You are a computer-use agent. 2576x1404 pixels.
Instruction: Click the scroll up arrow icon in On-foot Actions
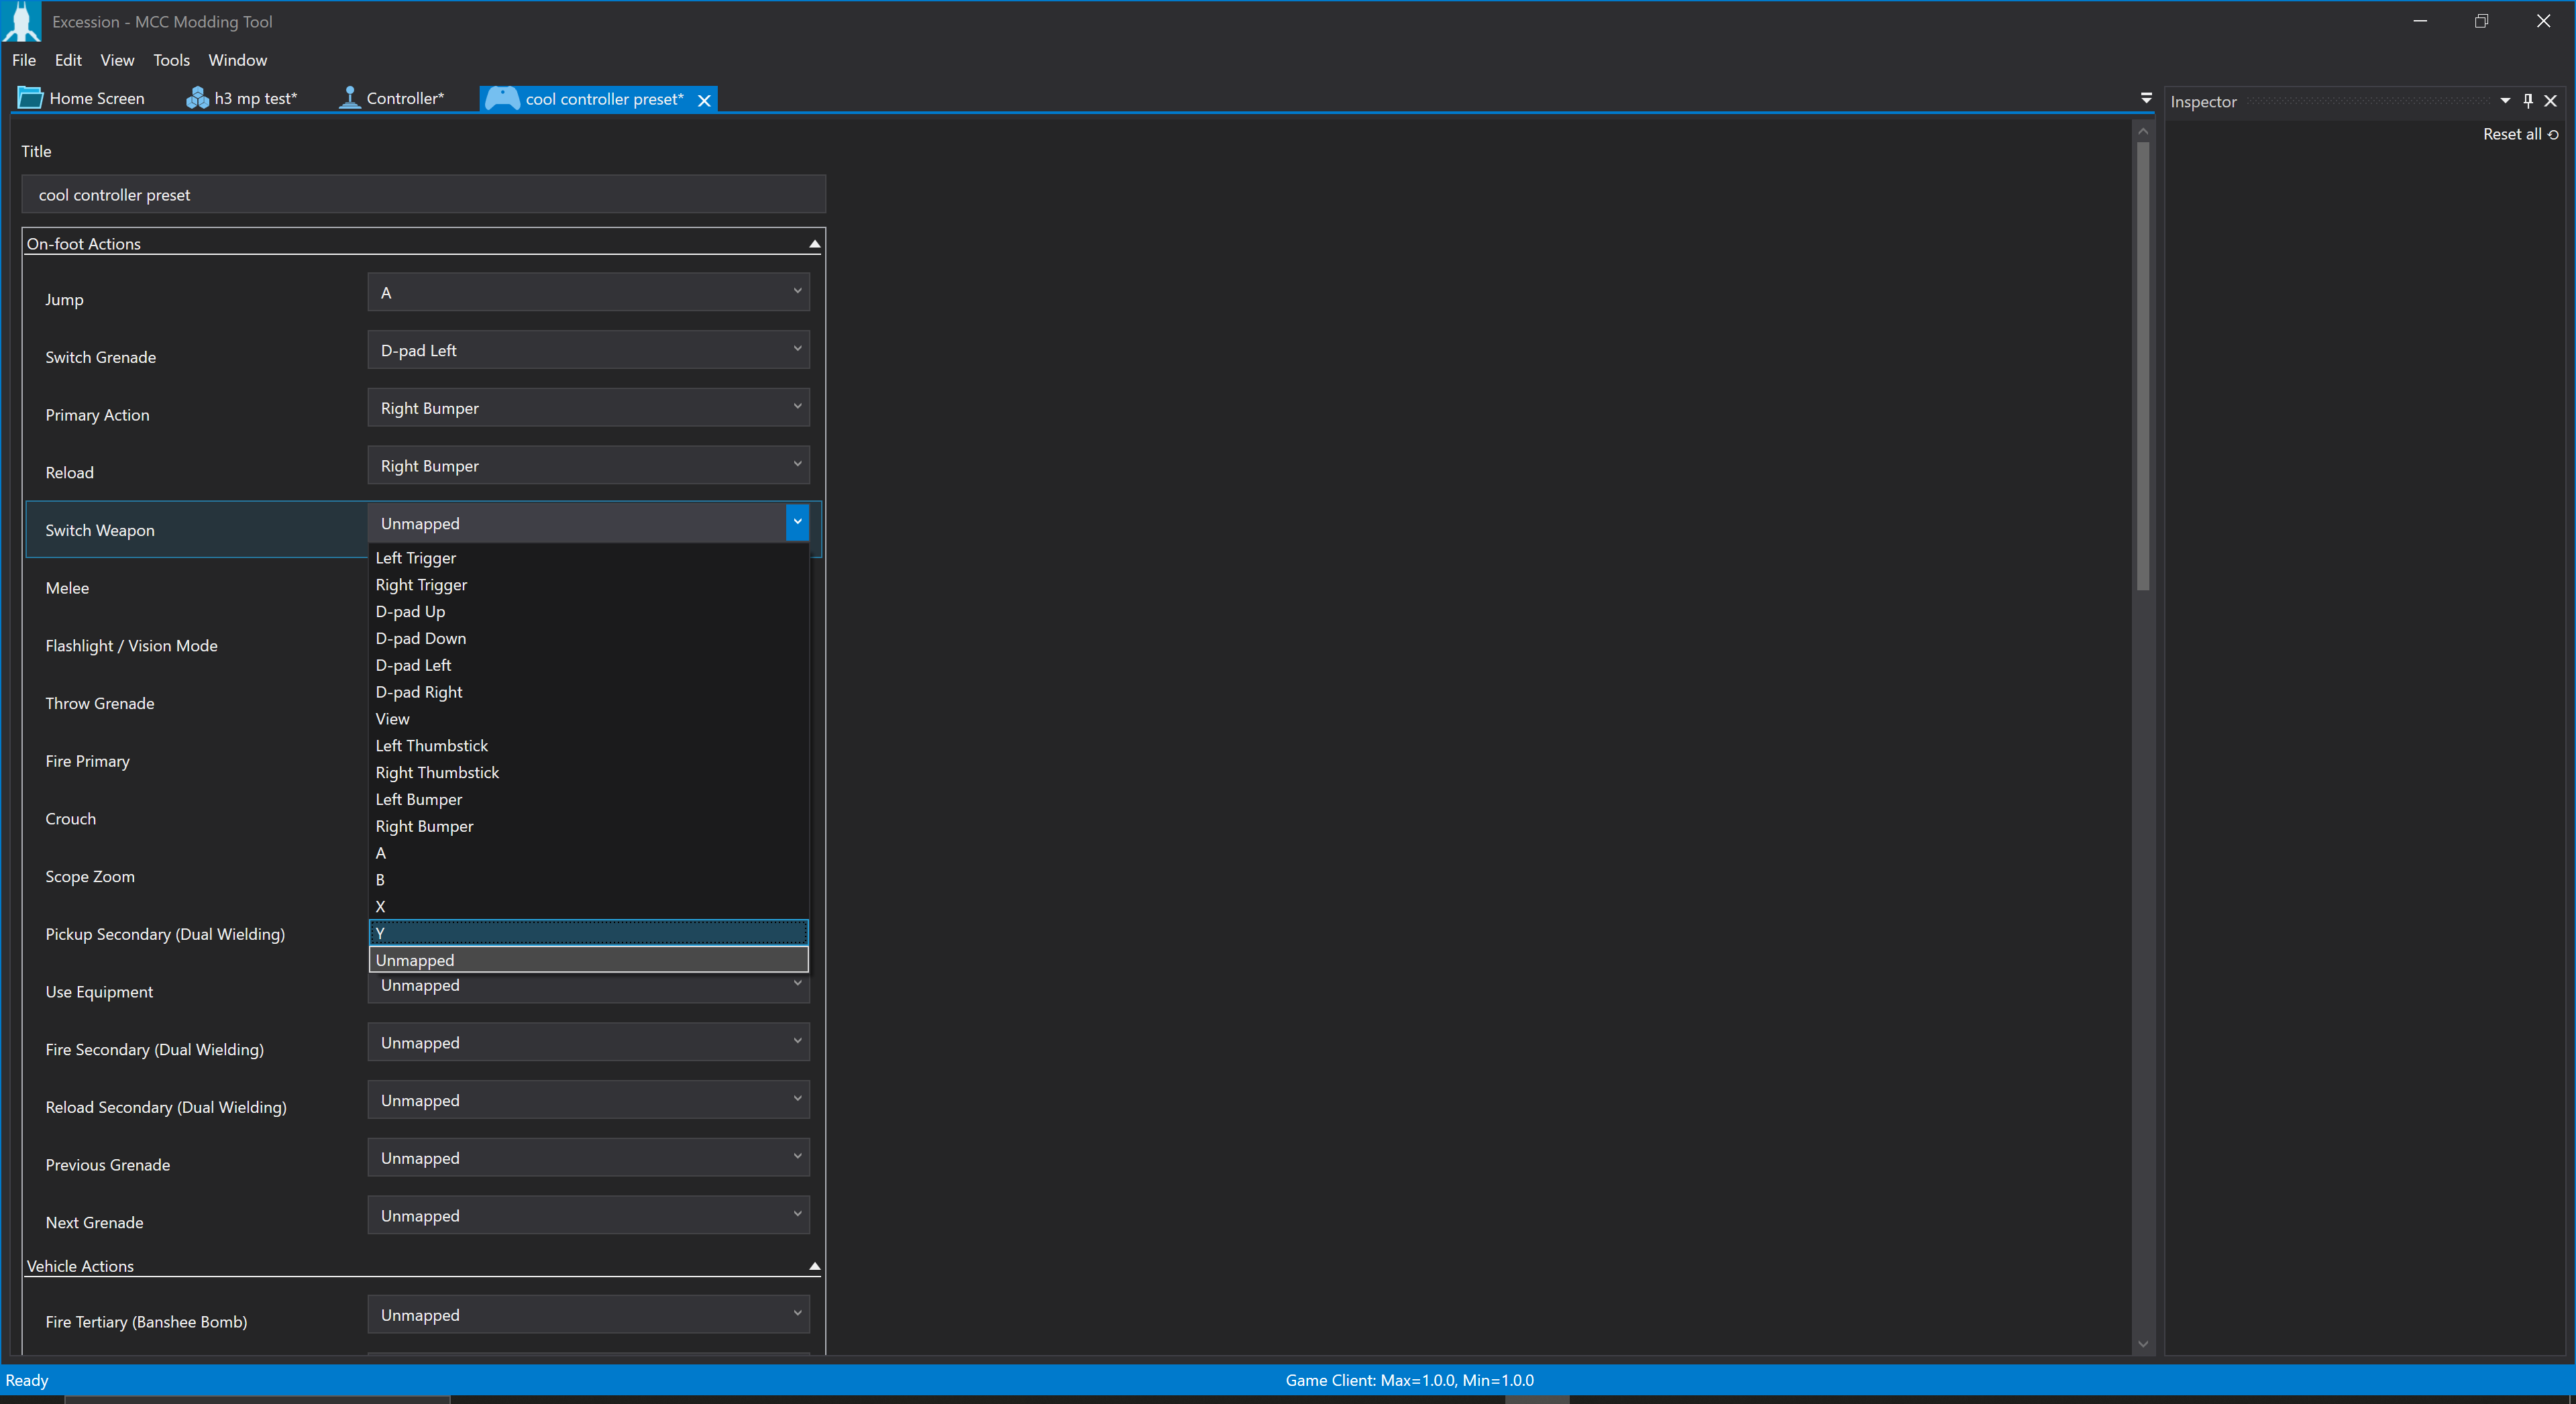[x=814, y=244]
